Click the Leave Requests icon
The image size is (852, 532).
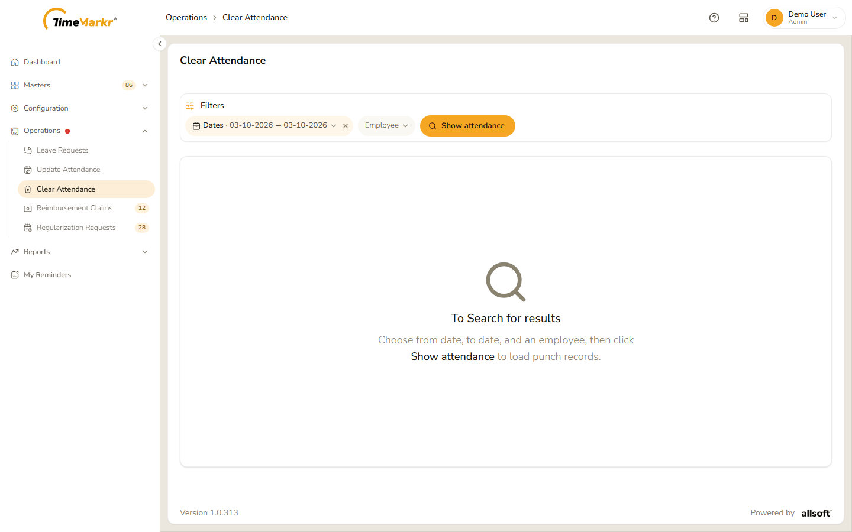[x=28, y=150]
